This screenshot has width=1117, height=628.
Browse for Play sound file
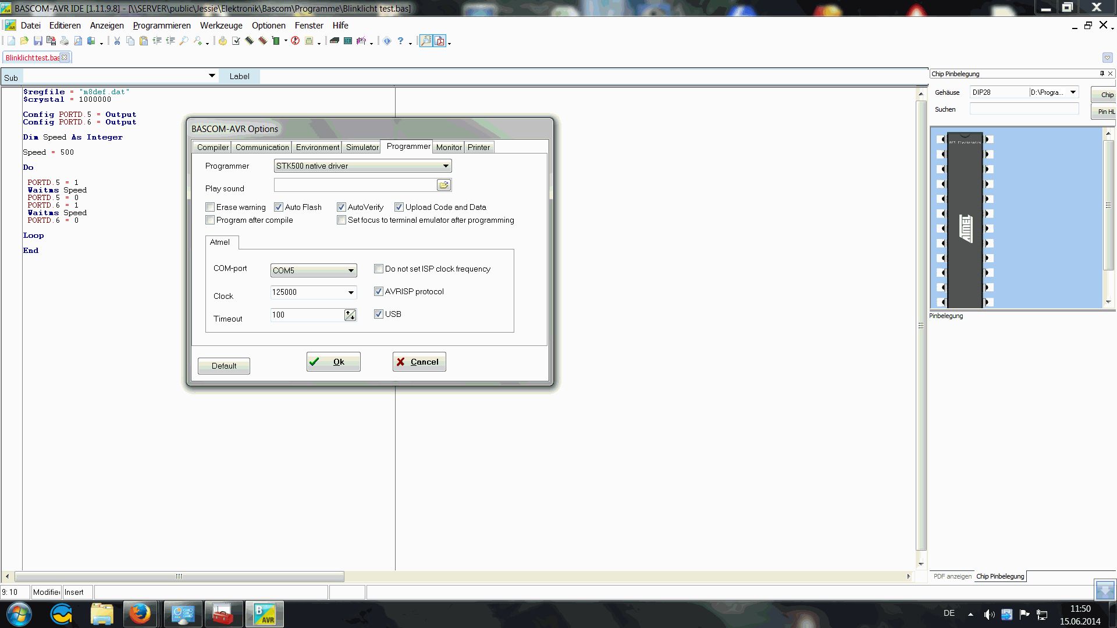pos(443,185)
